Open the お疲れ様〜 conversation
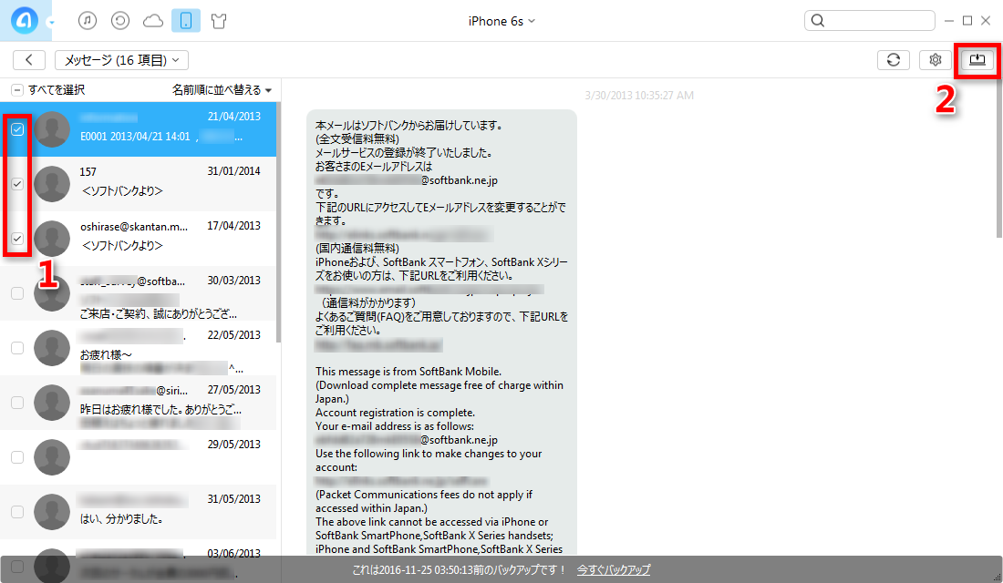Image resolution: width=1003 pixels, height=583 pixels. click(x=139, y=348)
